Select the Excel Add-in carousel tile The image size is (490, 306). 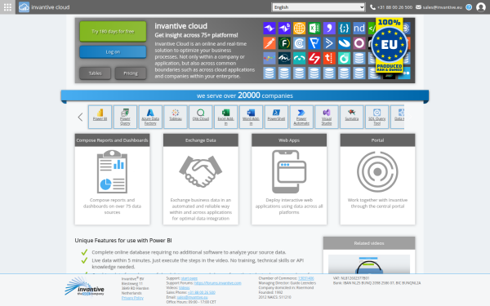coord(225,117)
